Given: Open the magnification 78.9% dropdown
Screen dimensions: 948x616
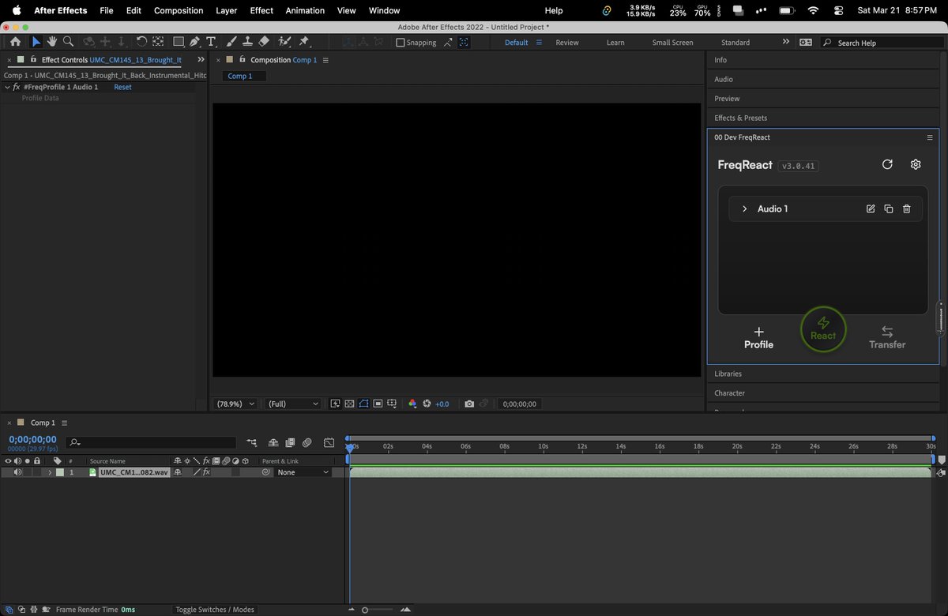Looking at the screenshot, I should click(x=236, y=404).
